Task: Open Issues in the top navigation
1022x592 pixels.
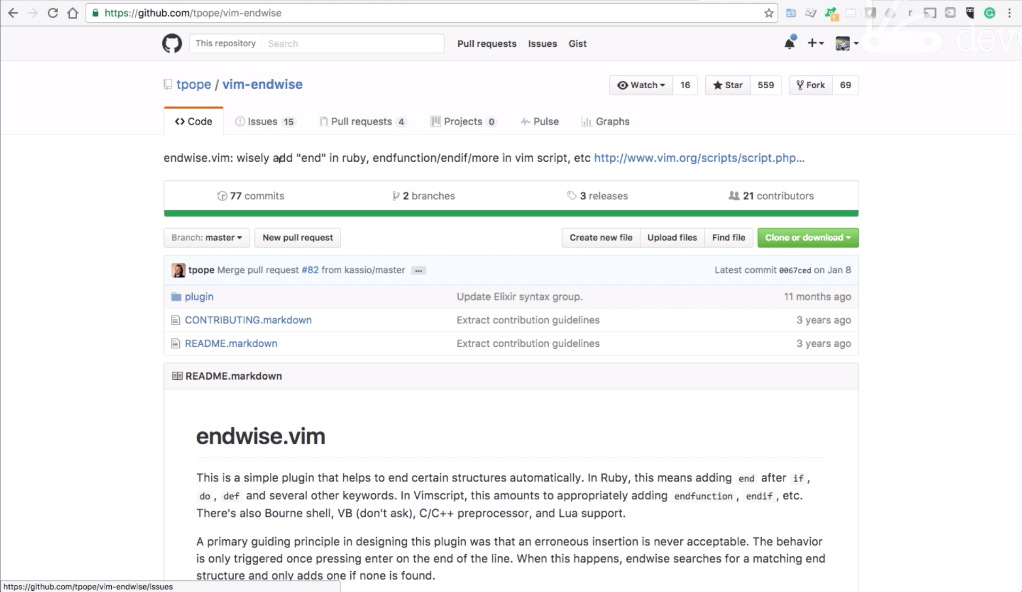Action: 542,44
